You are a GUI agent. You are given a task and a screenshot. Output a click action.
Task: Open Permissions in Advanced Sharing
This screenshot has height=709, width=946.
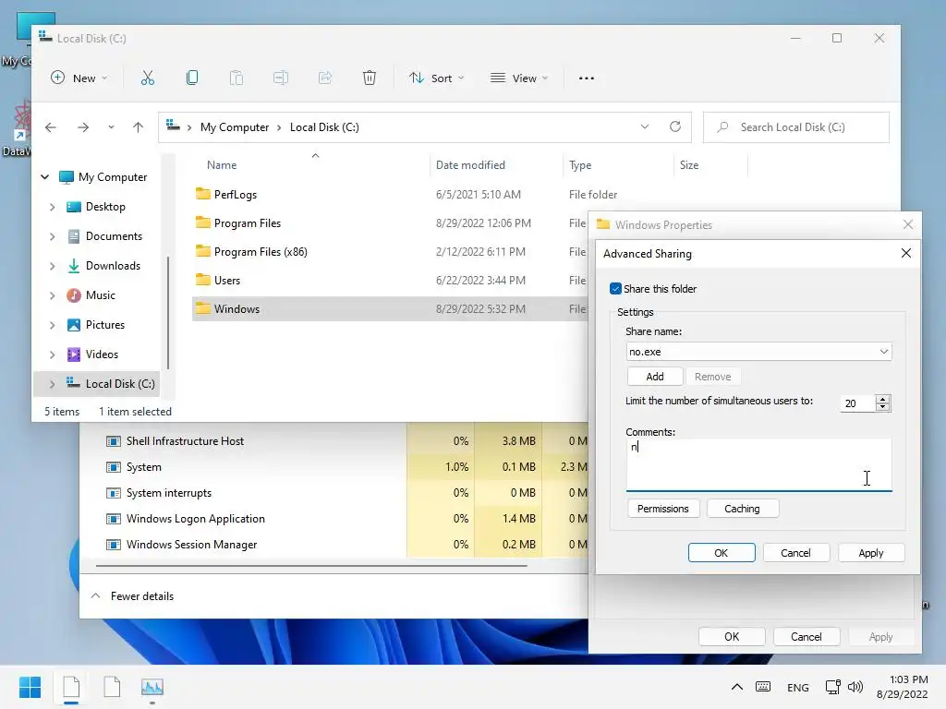tap(663, 509)
